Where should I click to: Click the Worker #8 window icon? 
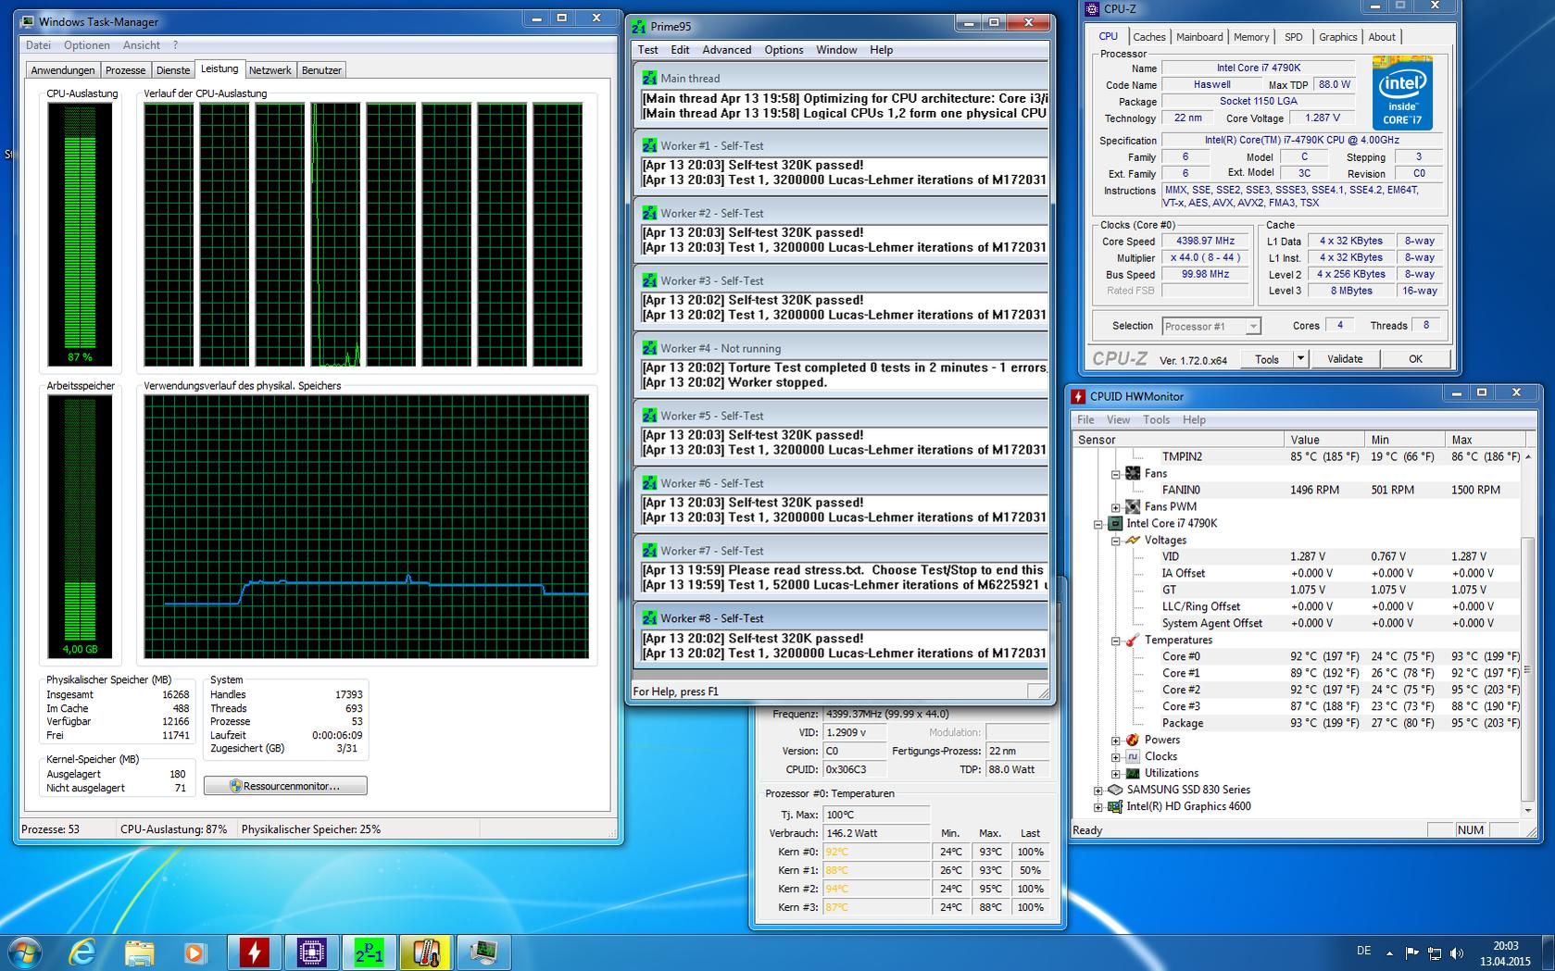tap(648, 618)
